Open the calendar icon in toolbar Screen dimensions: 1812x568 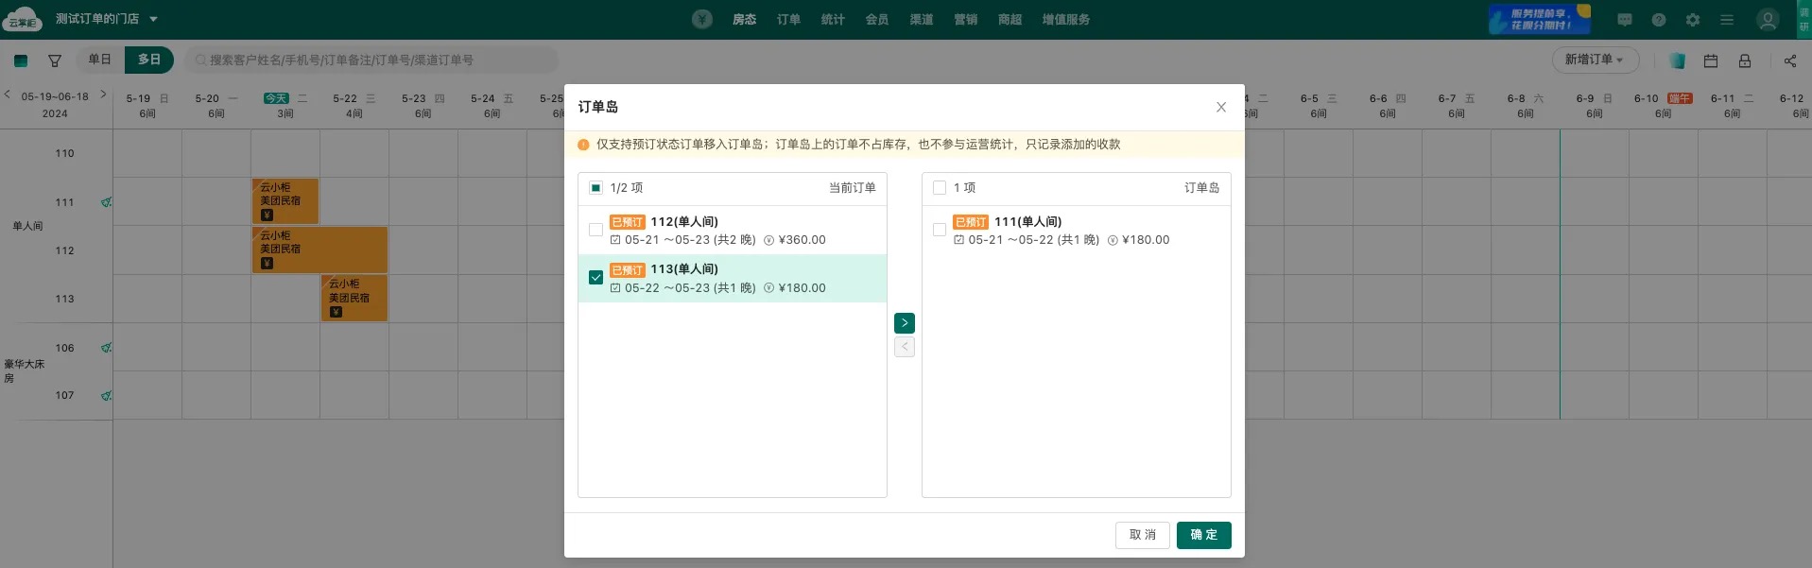pos(1711,60)
